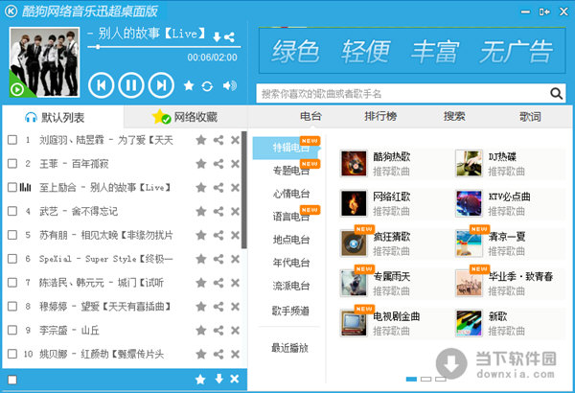Open the 歌手频道 category
The width and height of the screenshot is (575, 393).
[x=290, y=312]
